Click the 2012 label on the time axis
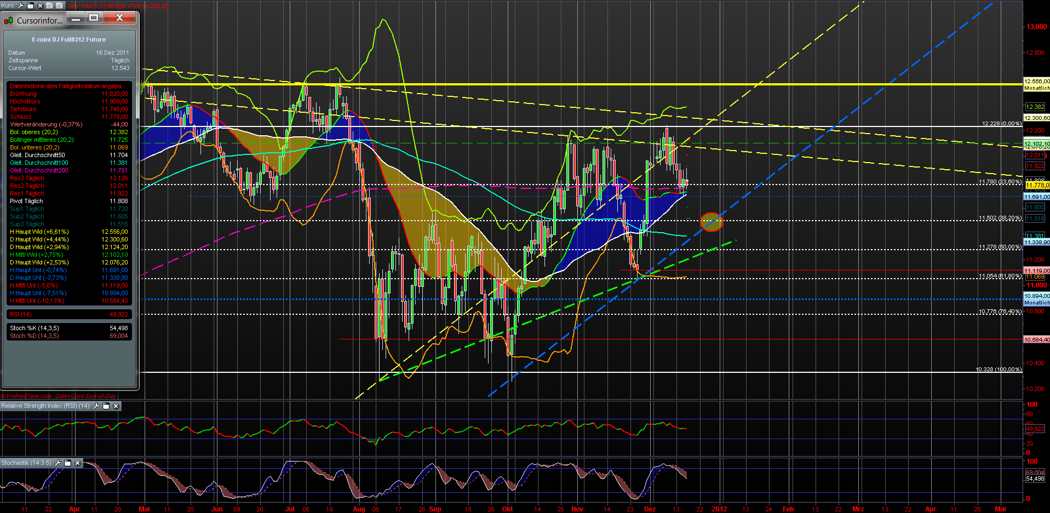 720,509
